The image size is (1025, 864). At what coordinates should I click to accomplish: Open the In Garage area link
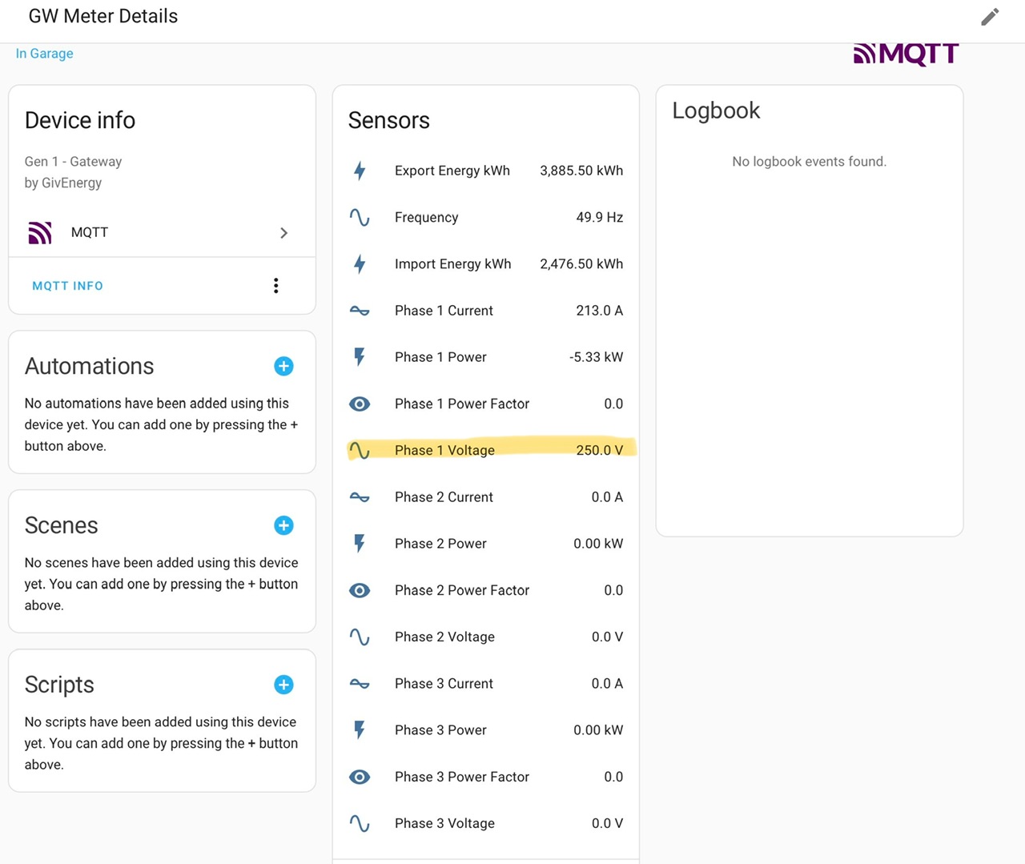coord(45,54)
